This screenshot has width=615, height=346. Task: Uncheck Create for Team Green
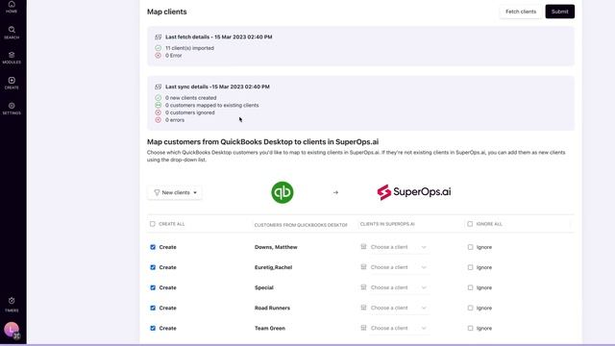point(153,329)
